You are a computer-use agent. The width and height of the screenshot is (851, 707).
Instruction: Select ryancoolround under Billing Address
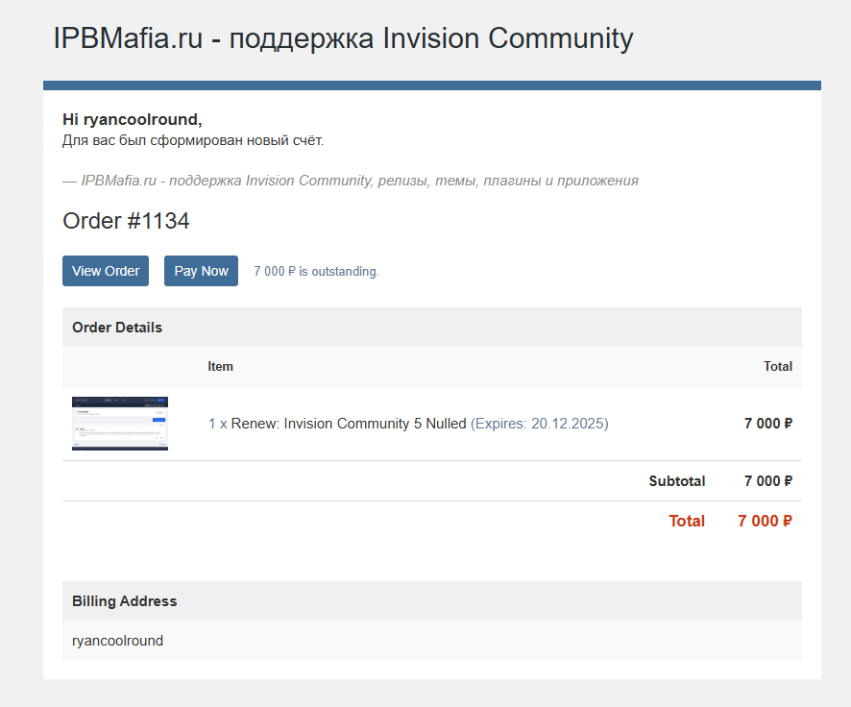click(x=117, y=641)
